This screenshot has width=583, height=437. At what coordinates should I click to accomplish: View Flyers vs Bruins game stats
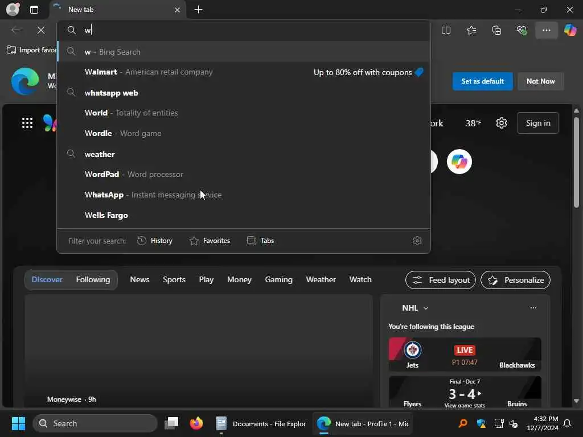[x=465, y=406]
